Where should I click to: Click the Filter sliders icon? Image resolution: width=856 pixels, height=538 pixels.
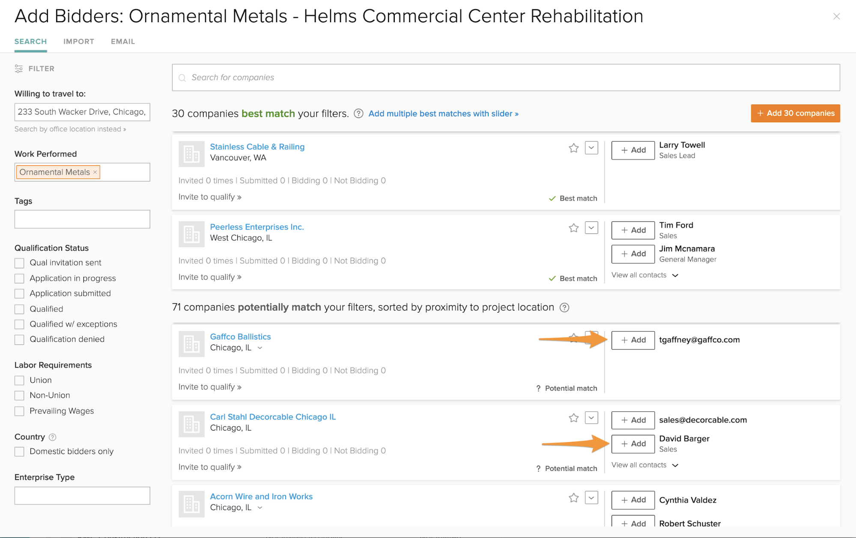pyautogui.click(x=19, y=69)
